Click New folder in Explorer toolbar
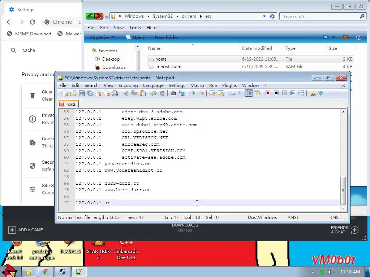Screen dimensions: 370x277 (x=167, y=37)
